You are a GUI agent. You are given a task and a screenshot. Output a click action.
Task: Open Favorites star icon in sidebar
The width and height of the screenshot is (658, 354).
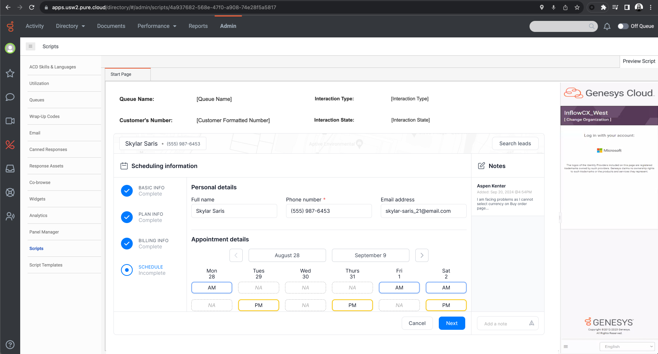pyautogui.click(x=10, y=73)
